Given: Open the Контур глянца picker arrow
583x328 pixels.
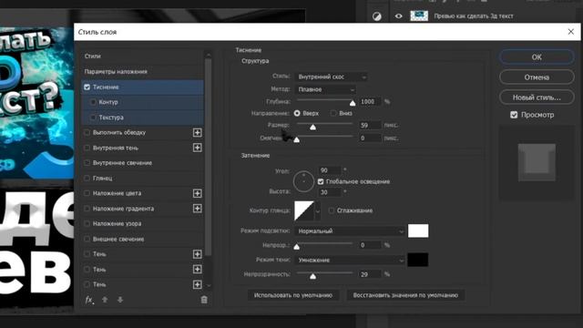Looking at the screenshot, I should 318,210.
